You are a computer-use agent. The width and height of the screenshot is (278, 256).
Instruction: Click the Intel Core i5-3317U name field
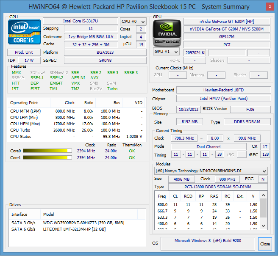pyautogui.click(x=80, y=21)
